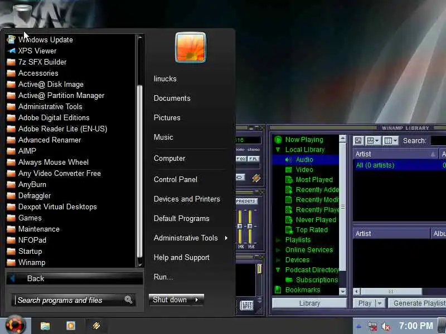Viewport: 446px width, 334px height.
Task: Open the Shut down options arrow
Action: tap(197, 299)
